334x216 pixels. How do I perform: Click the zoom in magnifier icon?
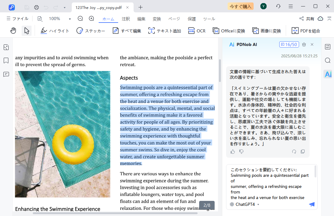(x=92, y=19)
